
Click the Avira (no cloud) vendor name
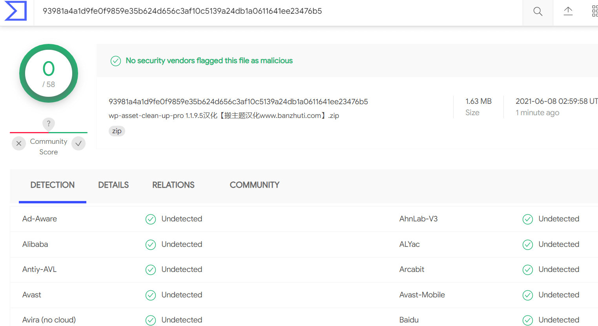point(49,320)
